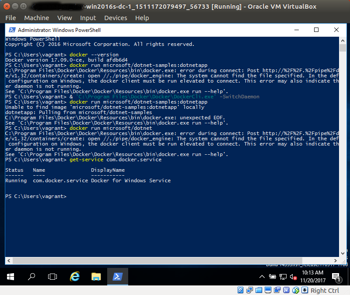This screenshot has height=295, width=350.
Task: Expand the hidden icons chevron in system tray
Action: [x=262, y=277]
